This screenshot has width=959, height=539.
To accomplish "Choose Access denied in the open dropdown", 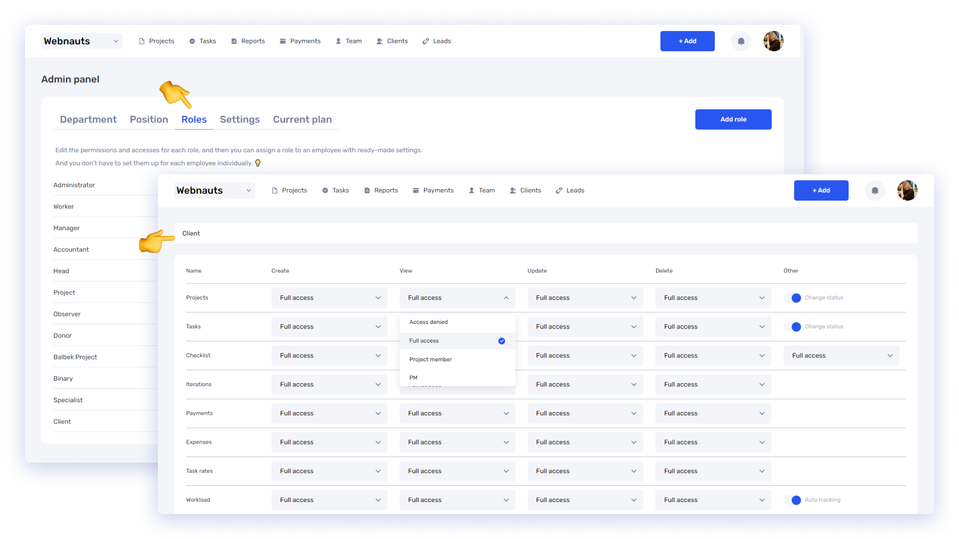I will [x=457, y=322].
